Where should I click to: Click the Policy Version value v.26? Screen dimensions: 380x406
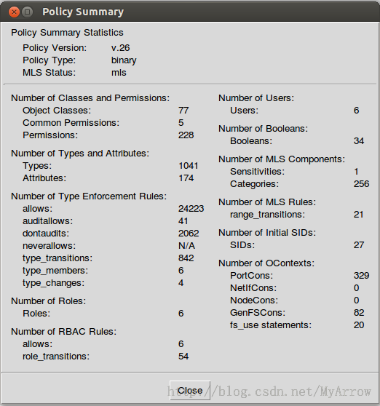[120, 47]
